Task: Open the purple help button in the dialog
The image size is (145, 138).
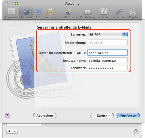Action: pos(7,115)
